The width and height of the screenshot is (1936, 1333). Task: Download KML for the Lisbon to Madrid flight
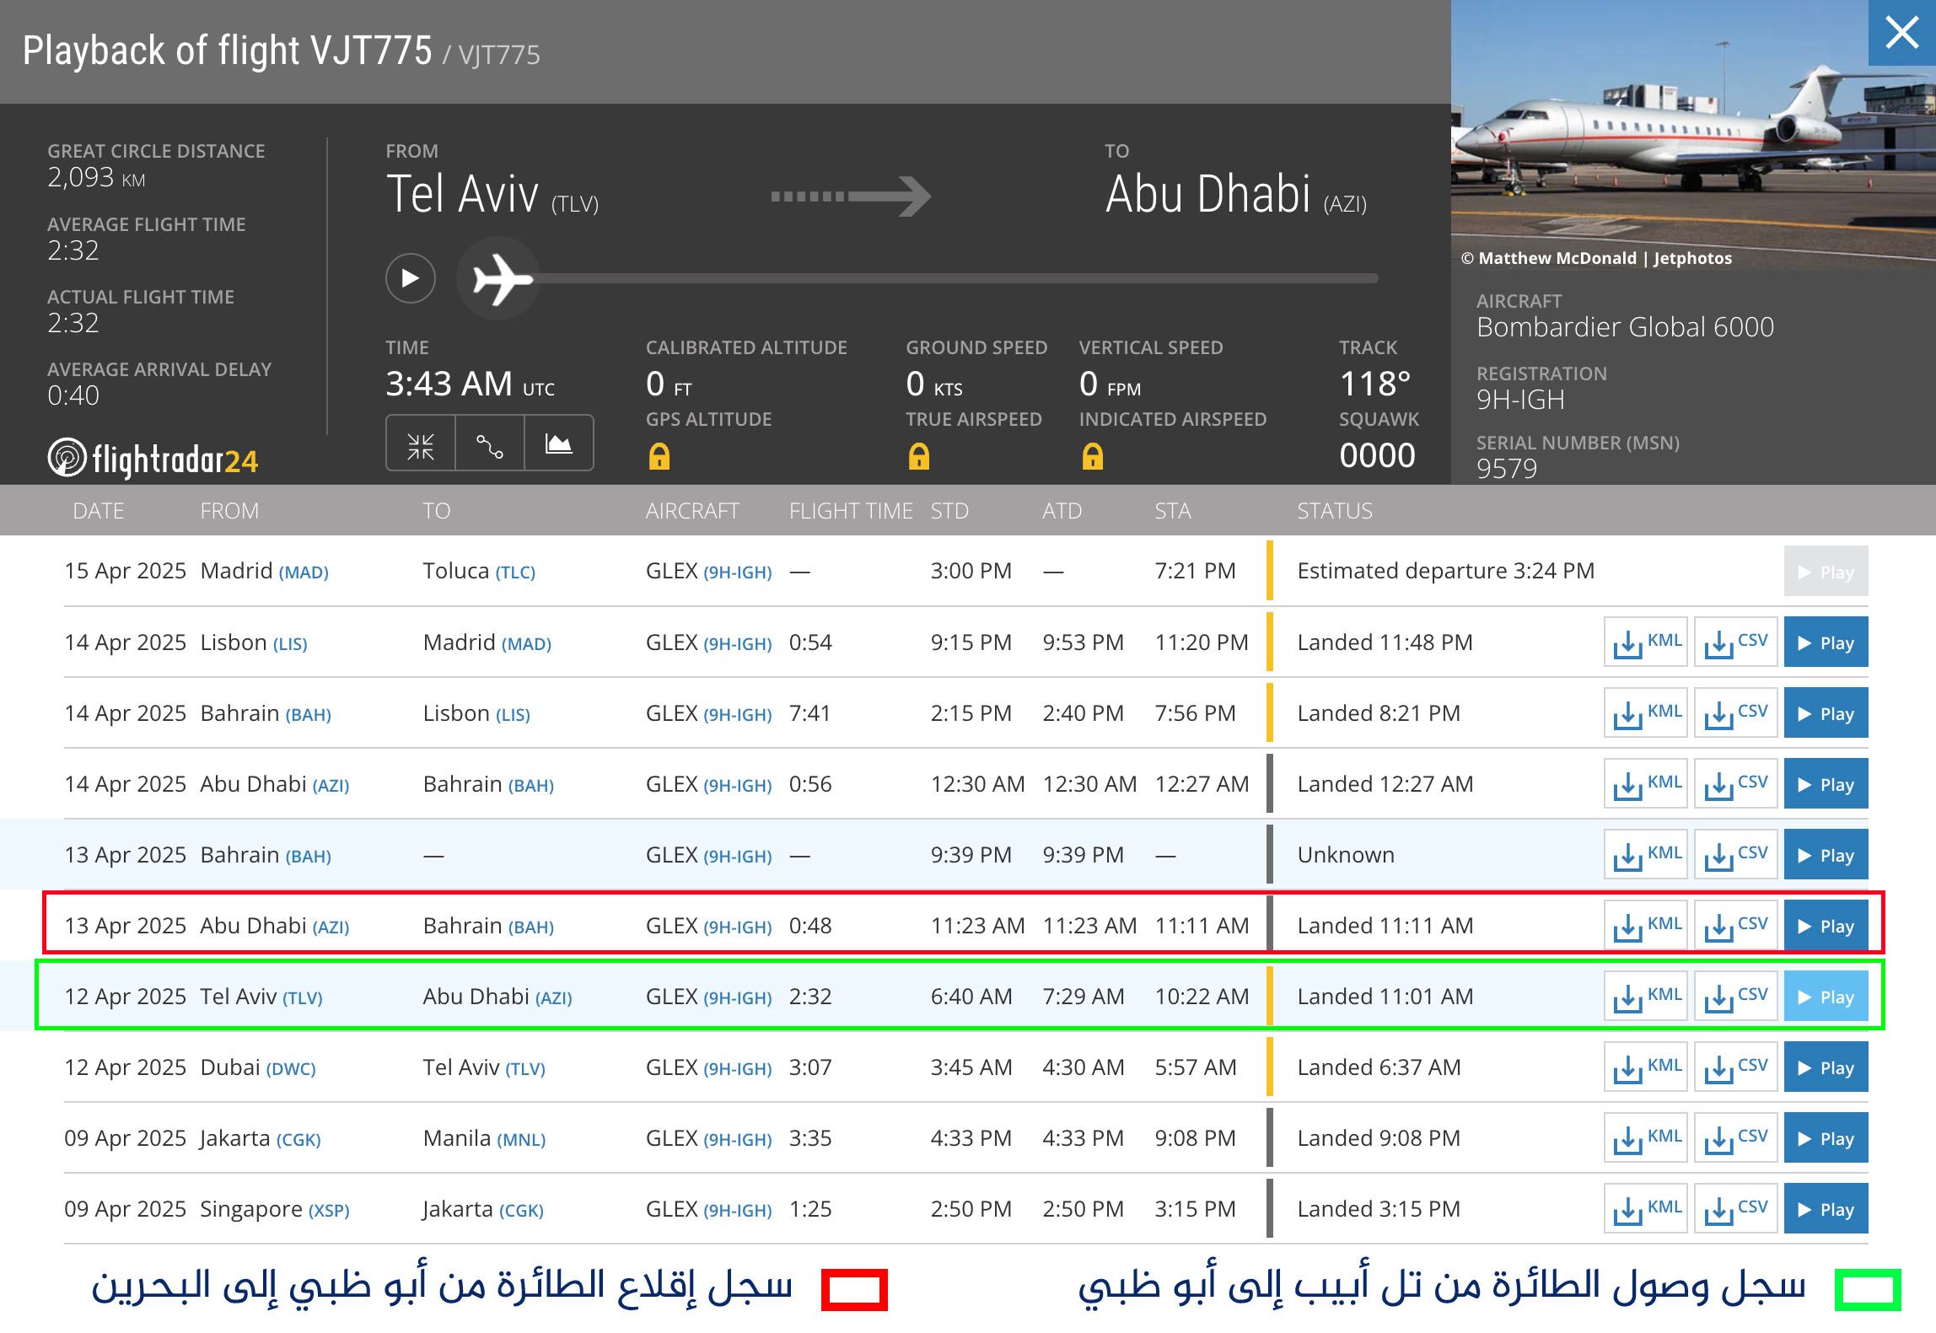click(1644, 642)
